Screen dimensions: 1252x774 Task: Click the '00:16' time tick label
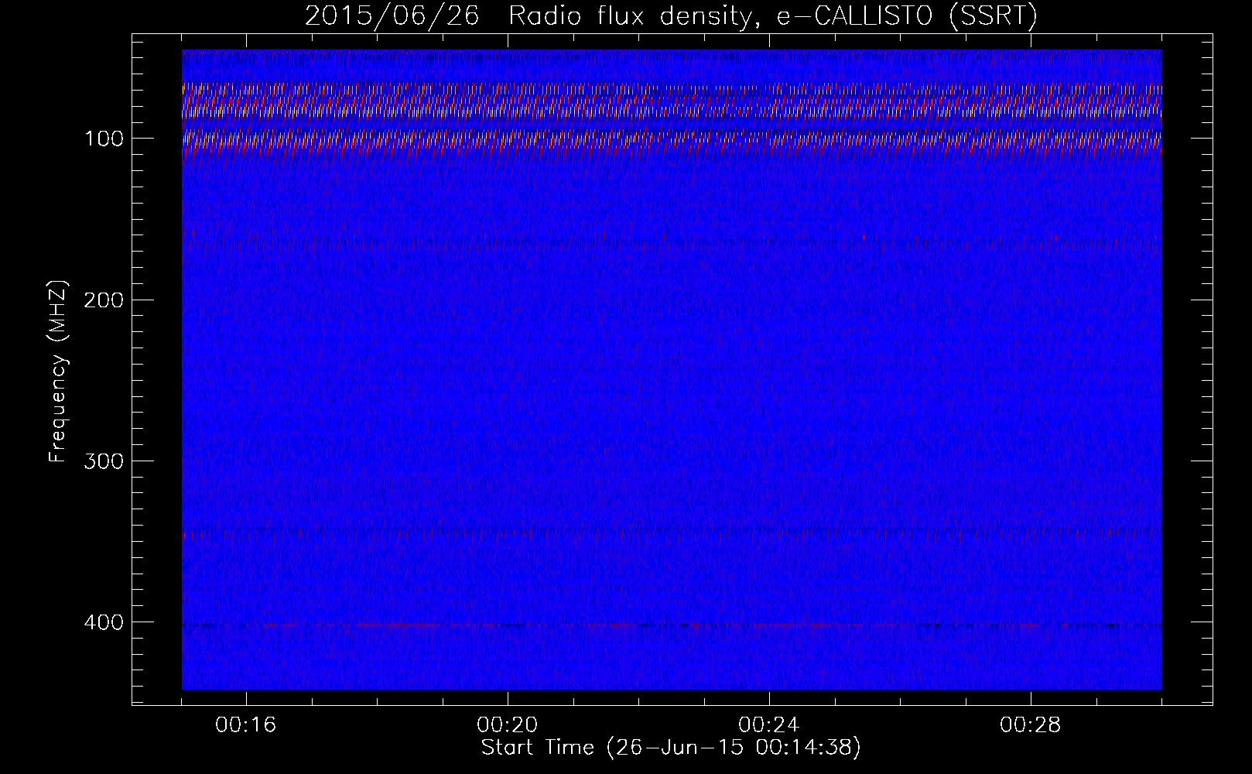[x=246, y=725]
